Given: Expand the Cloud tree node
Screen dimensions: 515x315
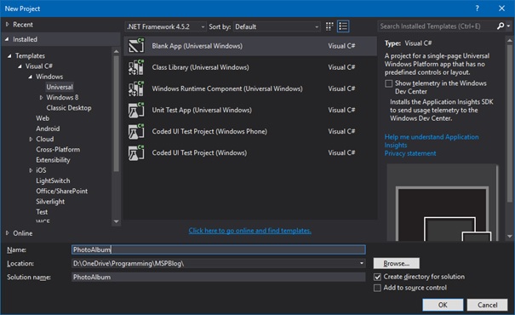Looking at the screenshot, I should coord(31,140).
